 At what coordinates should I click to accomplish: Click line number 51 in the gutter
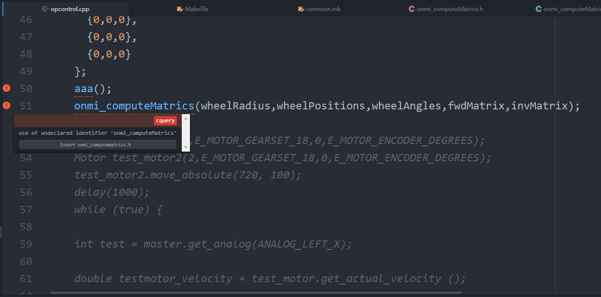pyautogui.click(x=26, y=106)
